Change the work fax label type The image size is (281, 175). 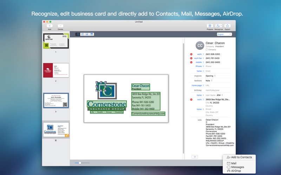click(x=199, y=58)
